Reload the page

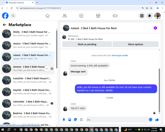pyautogui.click(x=12, y=8)
